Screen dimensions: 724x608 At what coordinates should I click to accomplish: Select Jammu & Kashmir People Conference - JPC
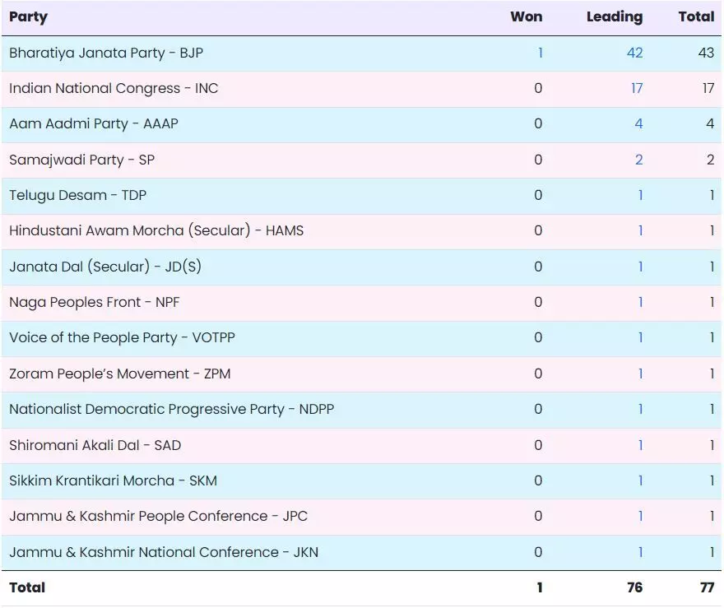[158, 516]
